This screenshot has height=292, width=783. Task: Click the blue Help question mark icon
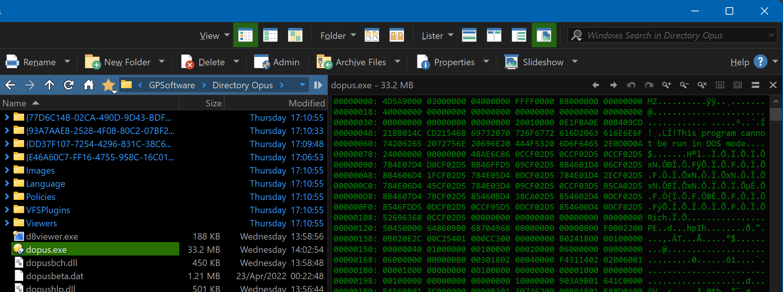point(760,61)
